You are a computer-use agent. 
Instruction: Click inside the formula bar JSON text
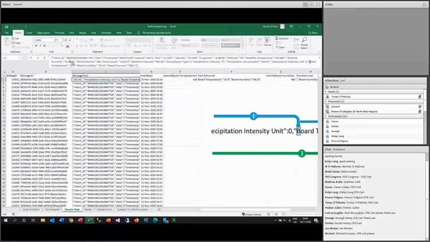[x=183, y=62]
